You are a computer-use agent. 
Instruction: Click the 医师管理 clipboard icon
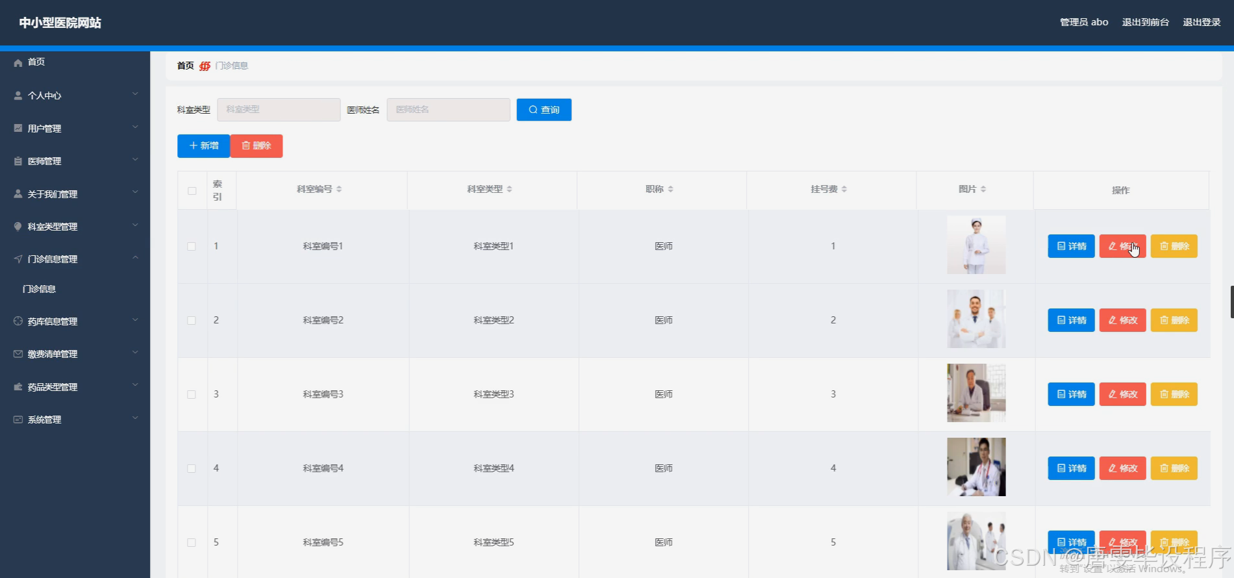(18, 161)
